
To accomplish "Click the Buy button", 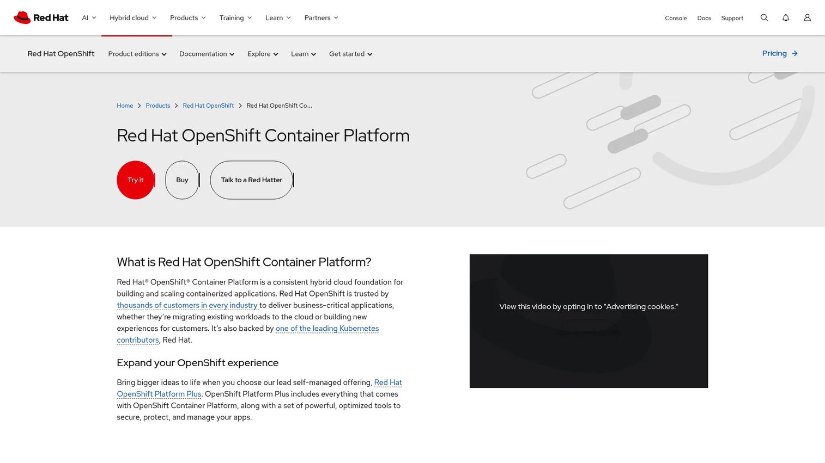I will (182, 180).
